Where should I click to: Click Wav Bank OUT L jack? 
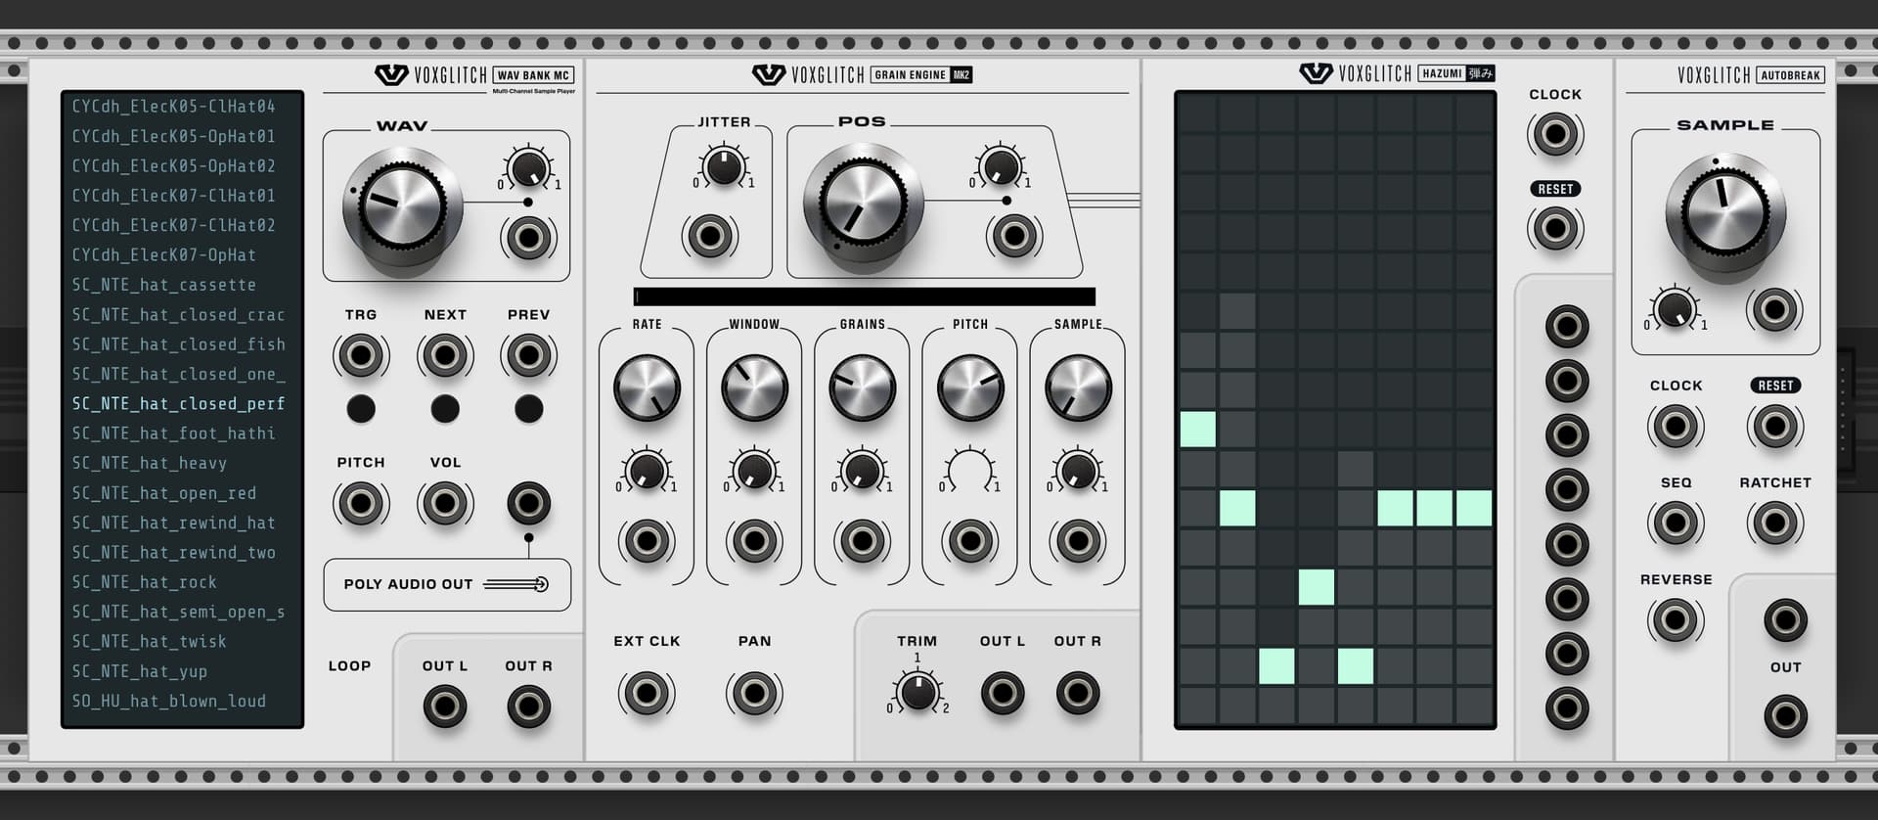point(444,706)
